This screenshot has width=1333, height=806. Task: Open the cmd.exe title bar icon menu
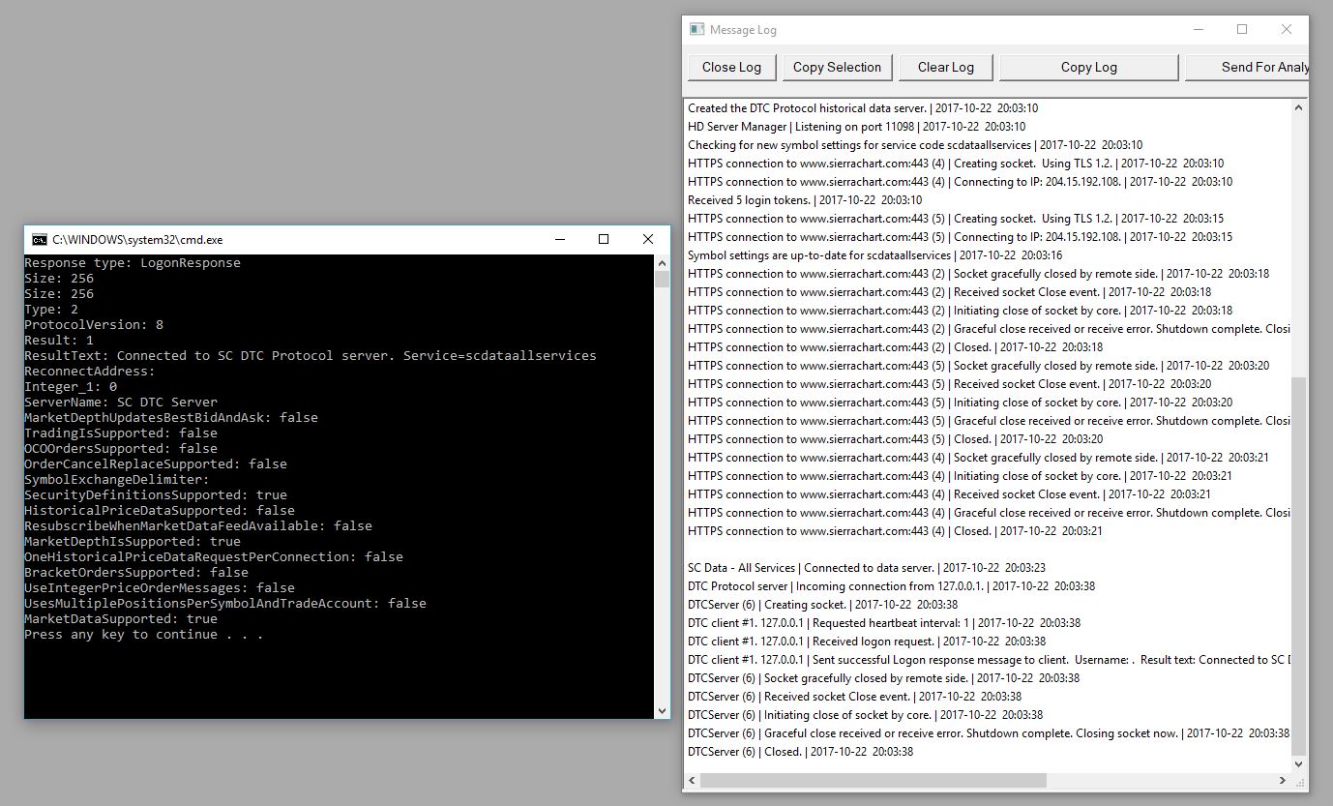[x=39, y=239]
